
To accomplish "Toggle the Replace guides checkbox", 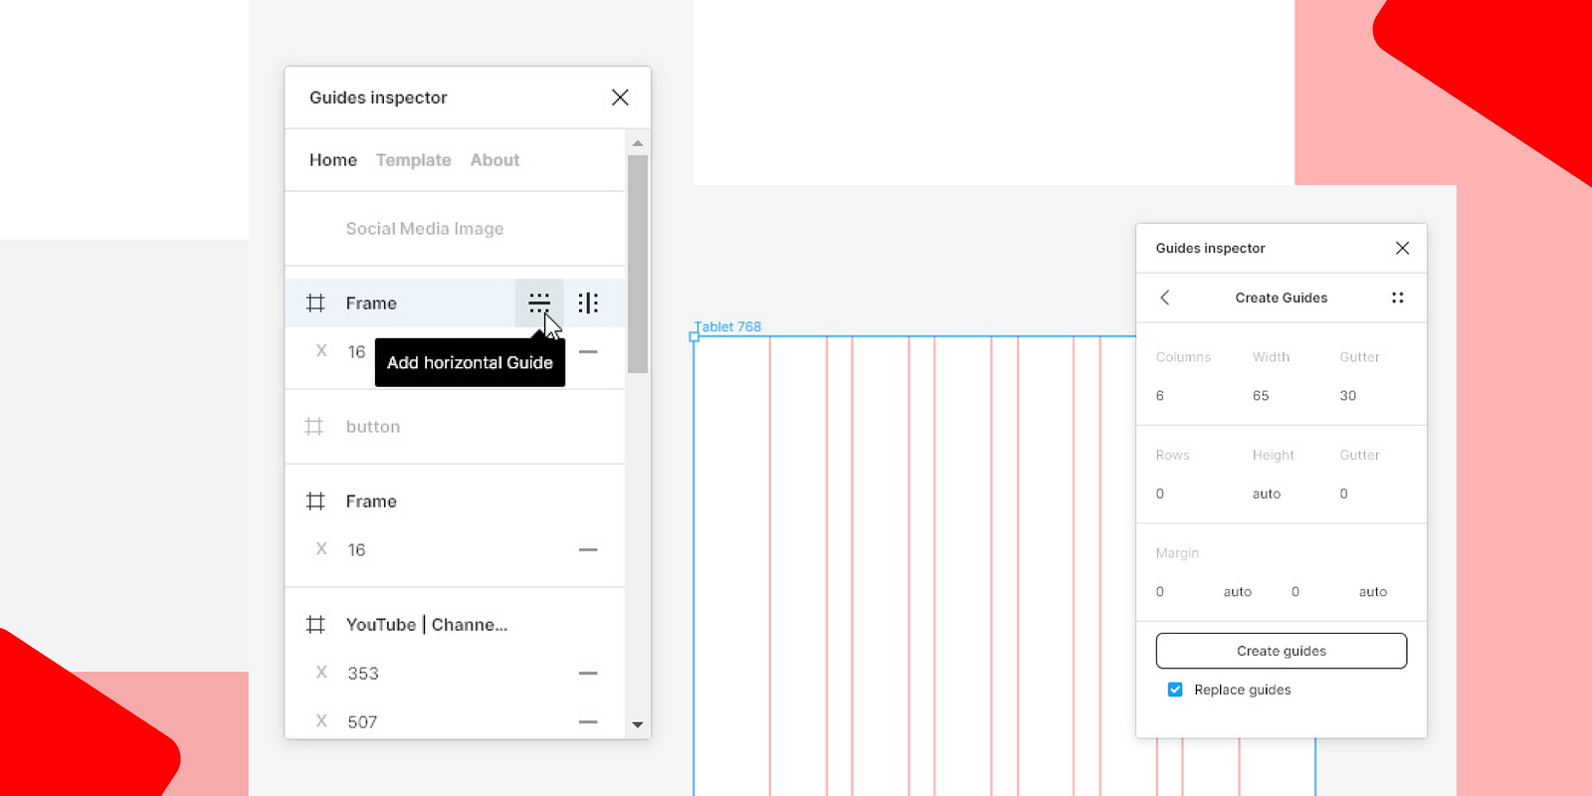I will pos(1175,690).
